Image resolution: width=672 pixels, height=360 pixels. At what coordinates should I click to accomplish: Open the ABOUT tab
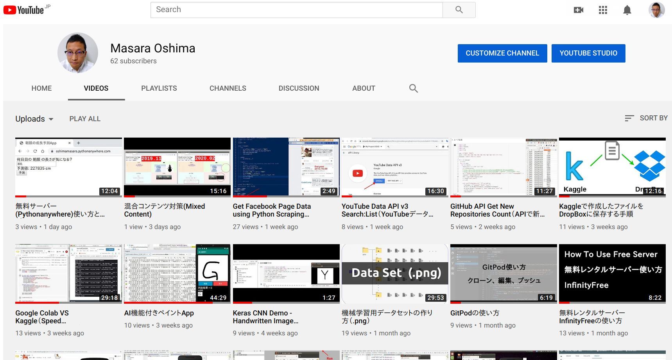(x=364, y=88)
